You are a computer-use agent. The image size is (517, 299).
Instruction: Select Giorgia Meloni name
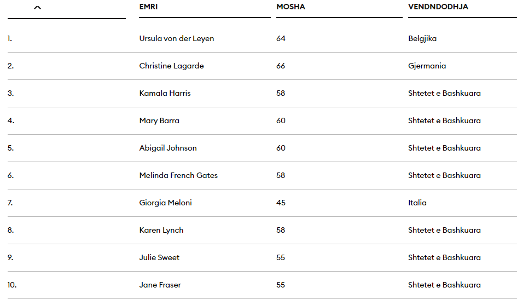click(x=166, y=203)
